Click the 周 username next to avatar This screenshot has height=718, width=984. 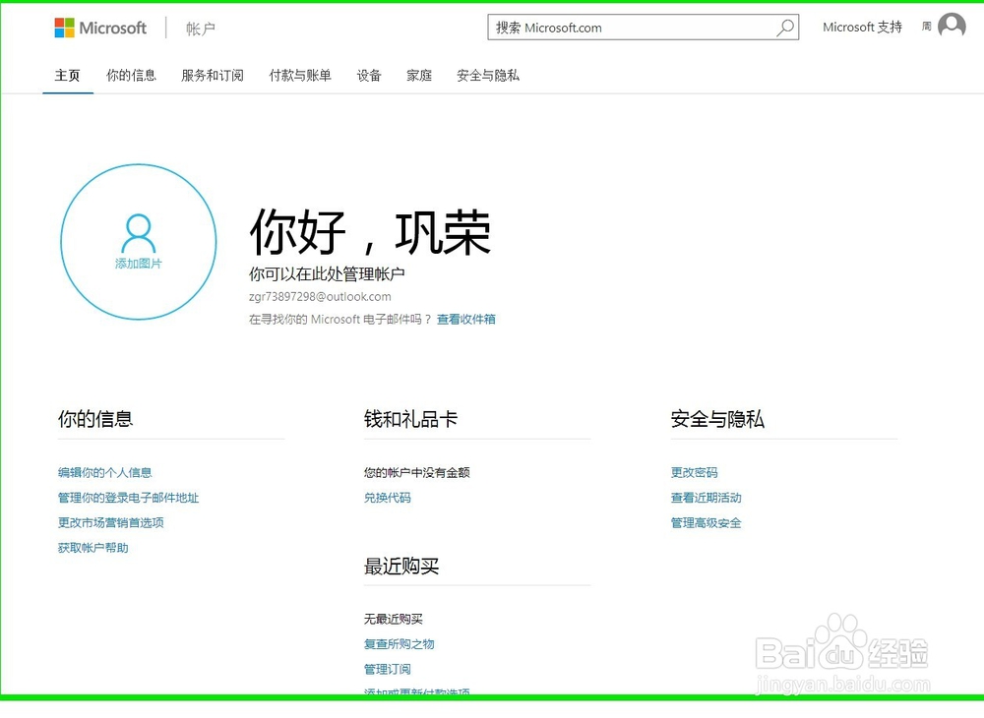926,27
